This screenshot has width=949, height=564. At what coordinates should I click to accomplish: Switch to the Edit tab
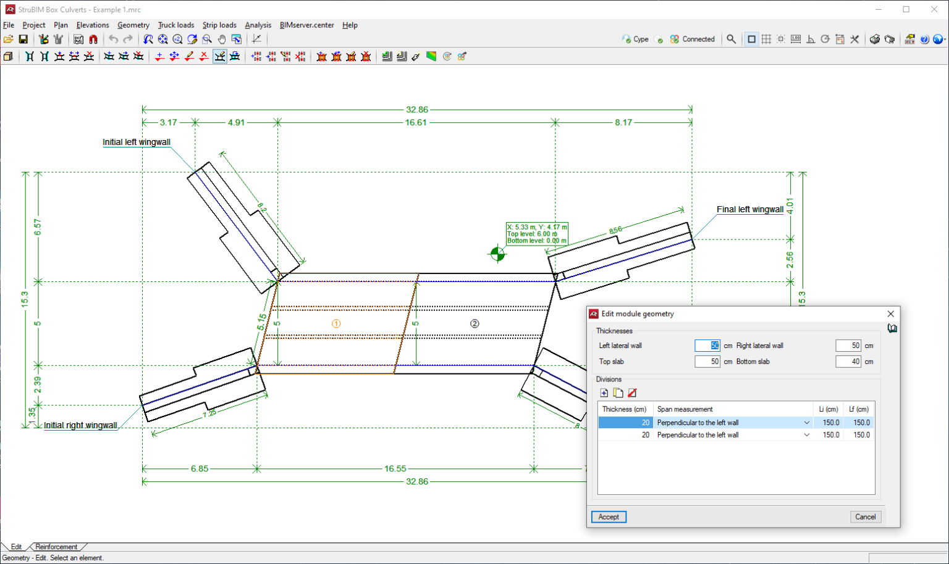pyautogui.click(x=16, y=547)
